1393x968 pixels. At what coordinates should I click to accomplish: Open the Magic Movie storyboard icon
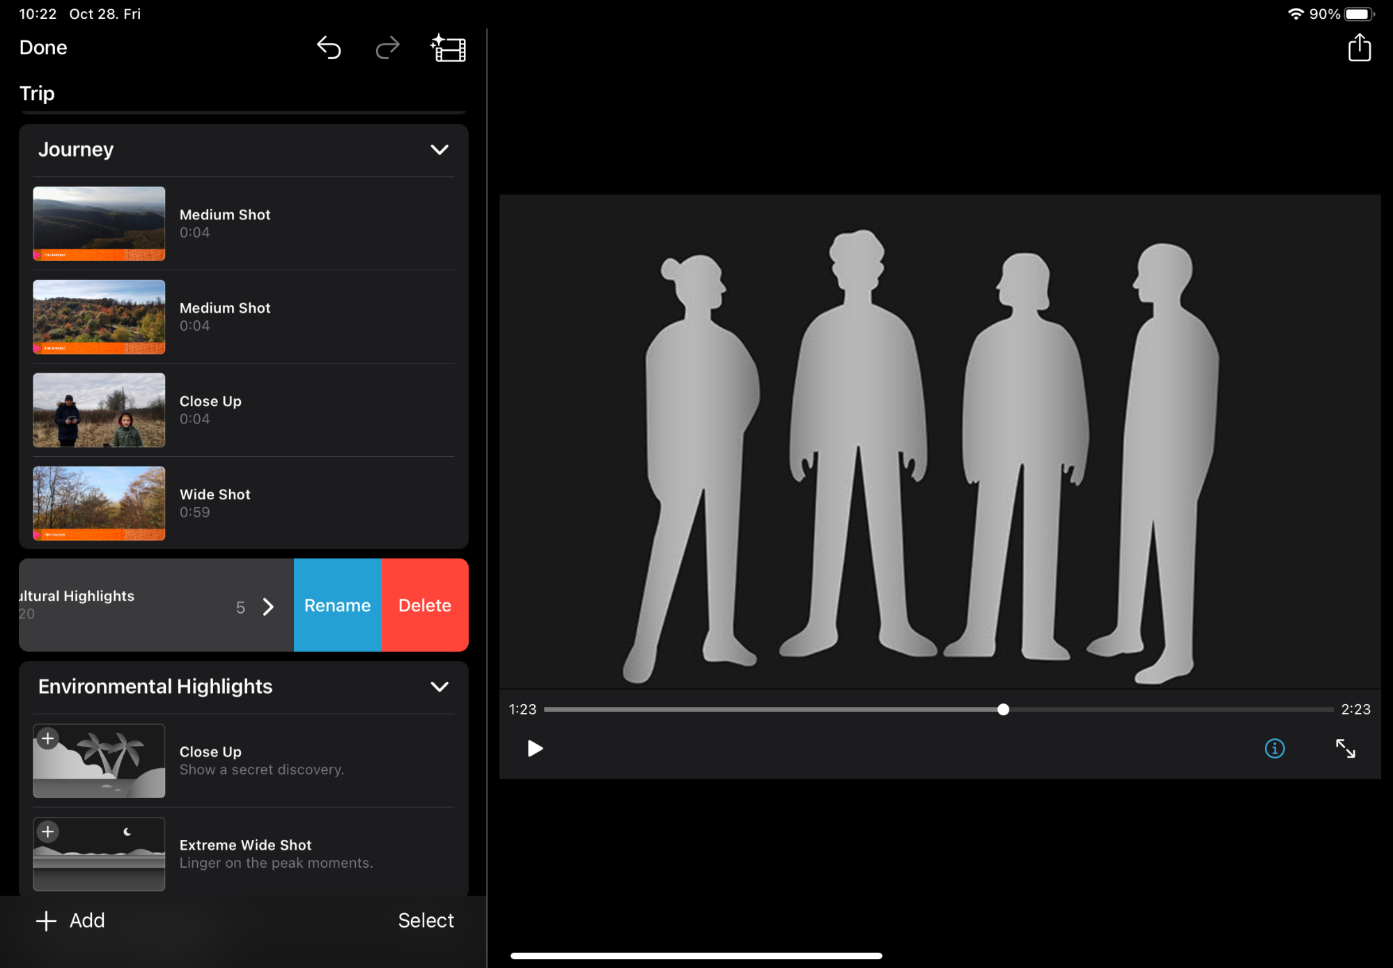(x=449, y=48)
